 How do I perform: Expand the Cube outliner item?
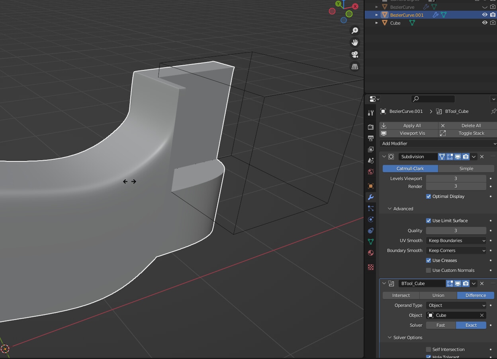pos(377,23)
